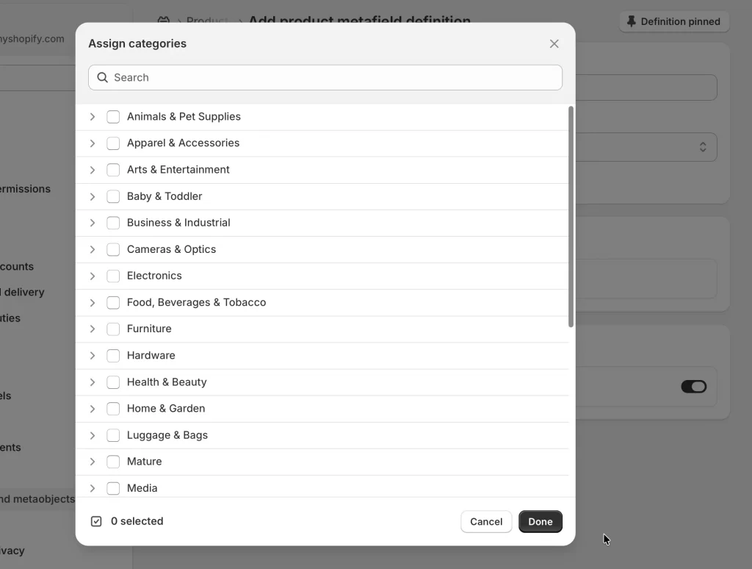
Task: Click the X to close Assign categories
Action: click(554, 43)
